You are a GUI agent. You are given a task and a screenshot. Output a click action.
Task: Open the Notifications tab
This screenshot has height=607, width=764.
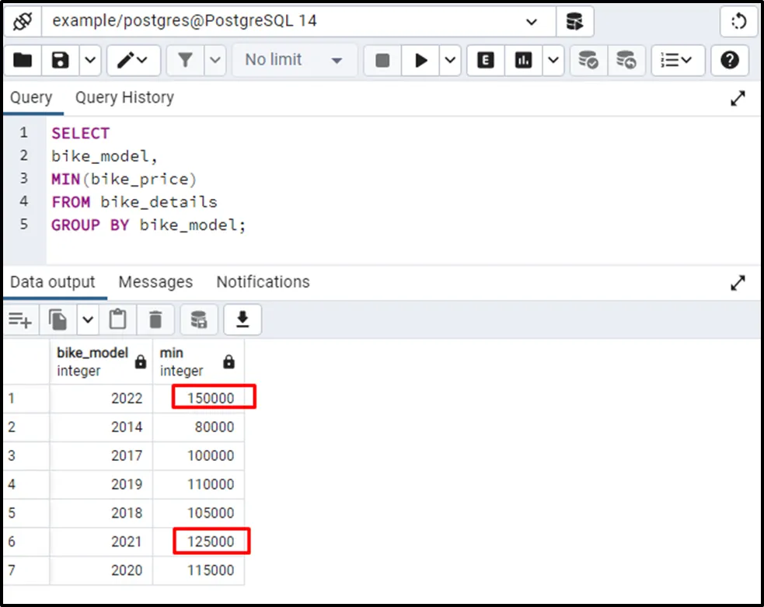263,282
